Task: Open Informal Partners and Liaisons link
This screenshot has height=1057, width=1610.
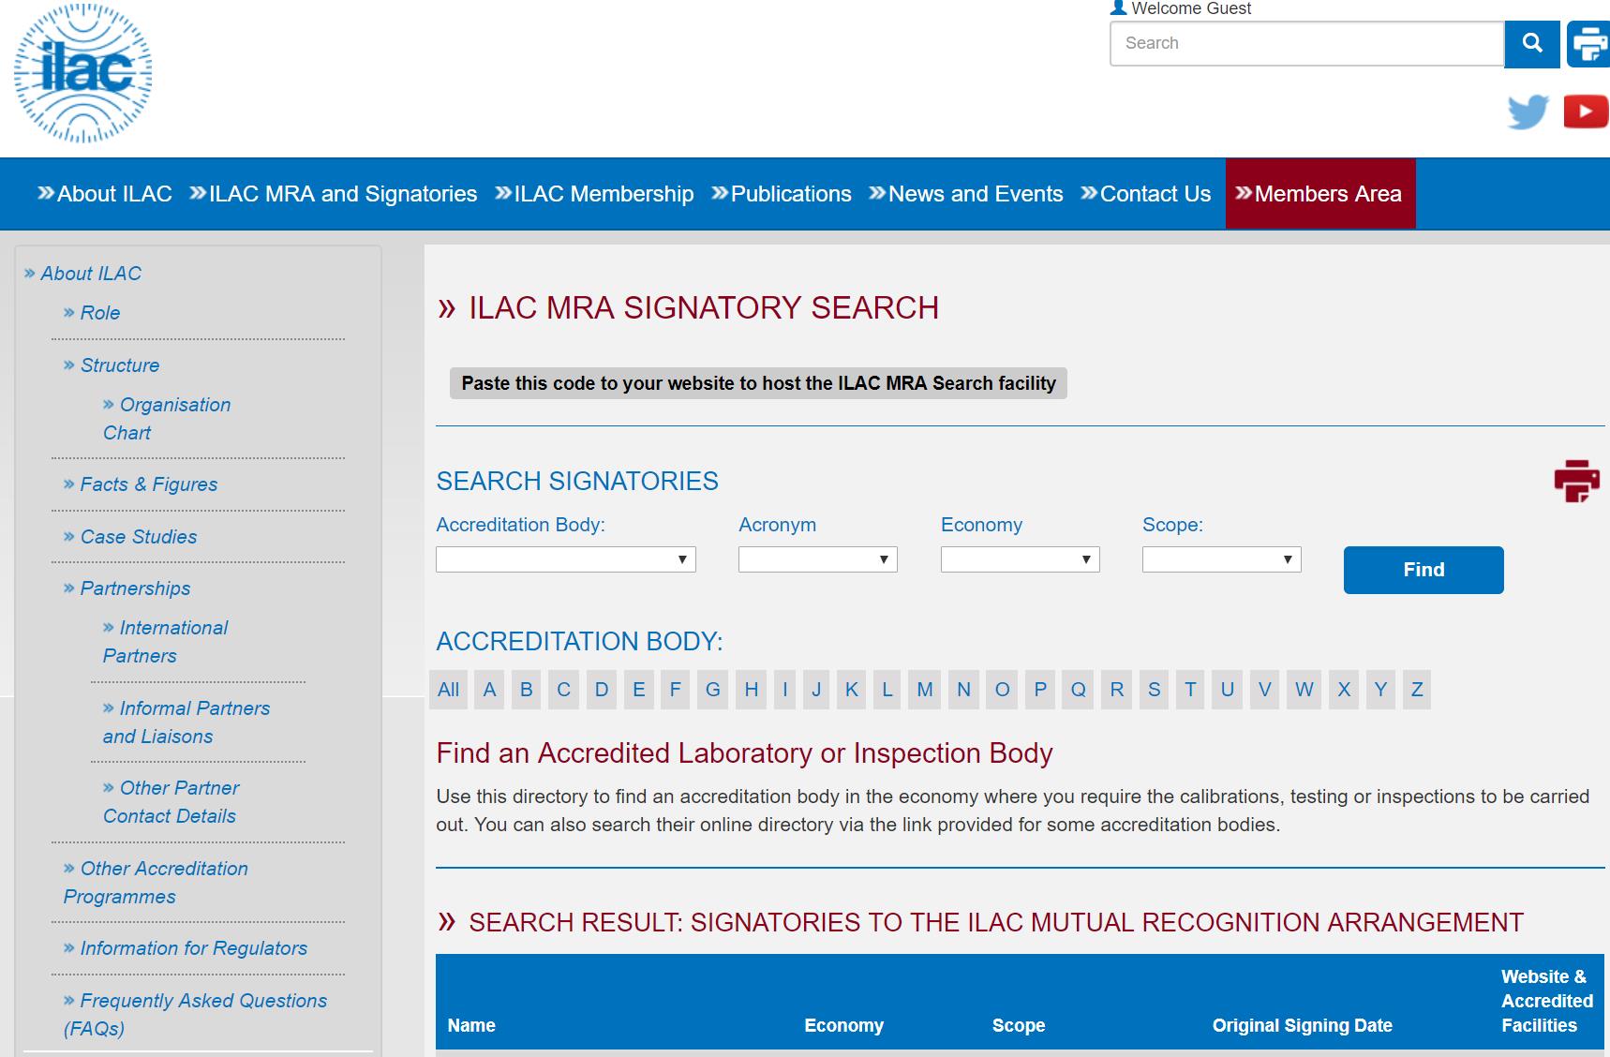Action: [x=186, y=722]
